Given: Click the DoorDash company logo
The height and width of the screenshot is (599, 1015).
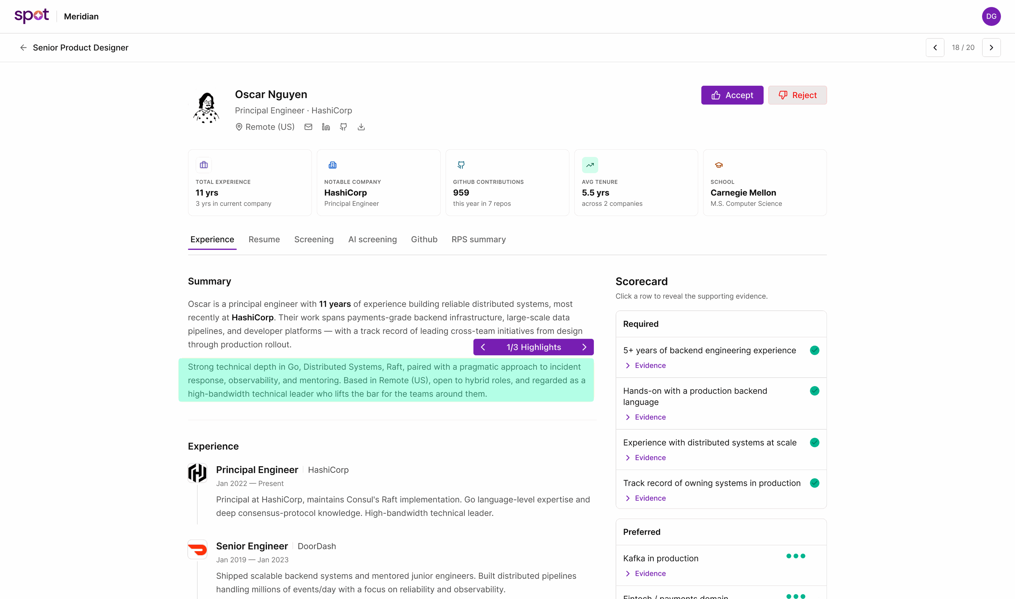Looking at the screenshot, I should [x=197, y=549].
